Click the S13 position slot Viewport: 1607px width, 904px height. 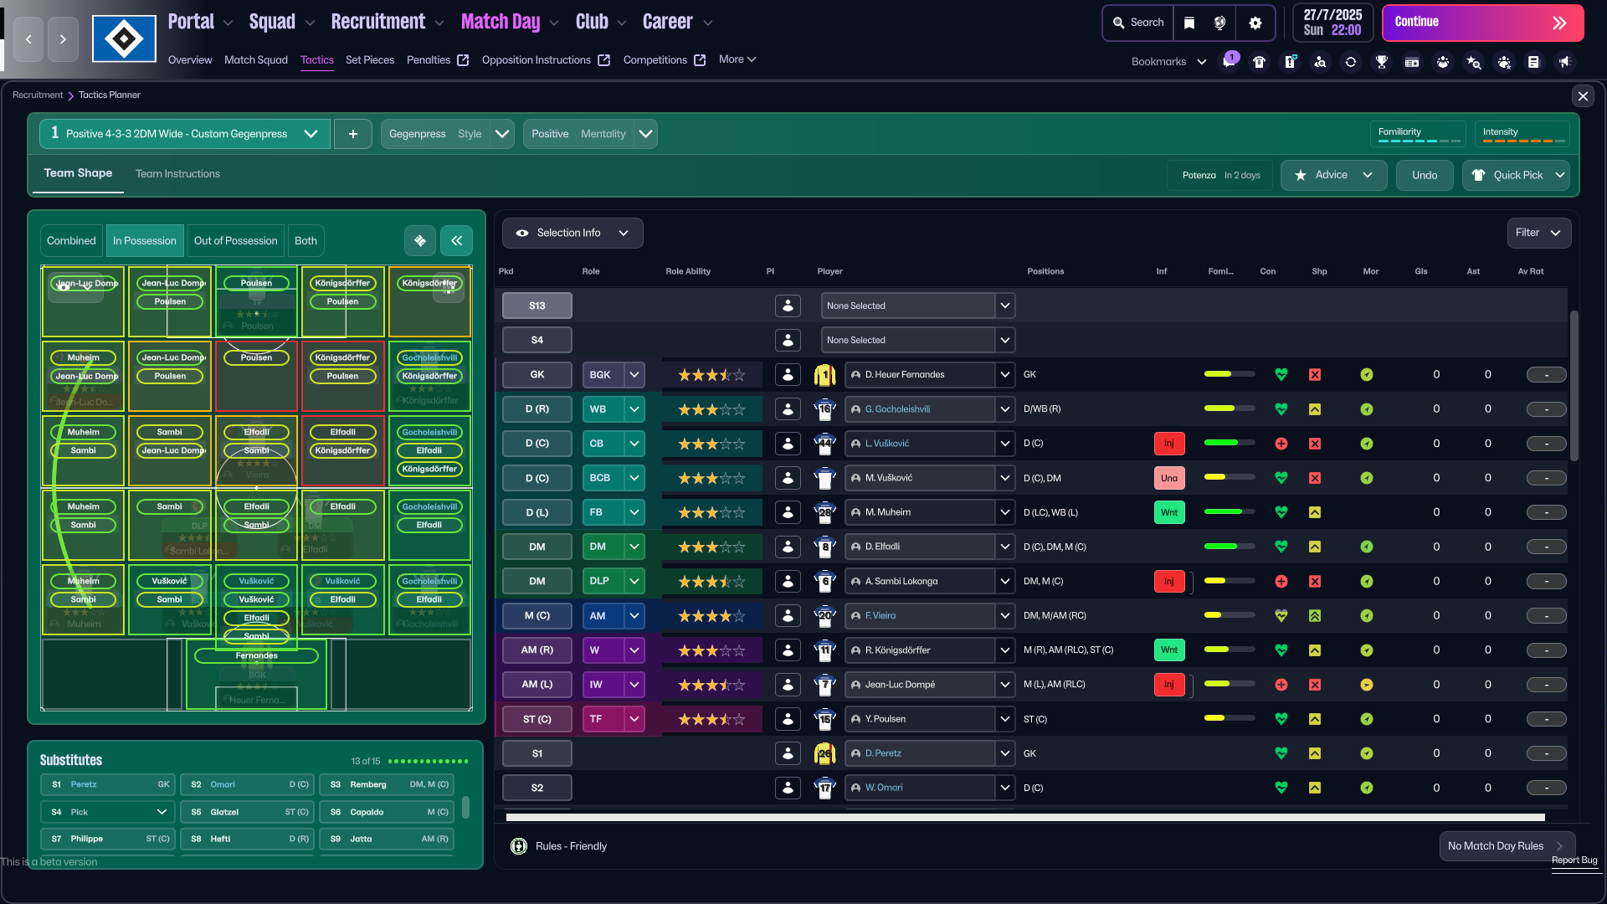click(537, 306)
